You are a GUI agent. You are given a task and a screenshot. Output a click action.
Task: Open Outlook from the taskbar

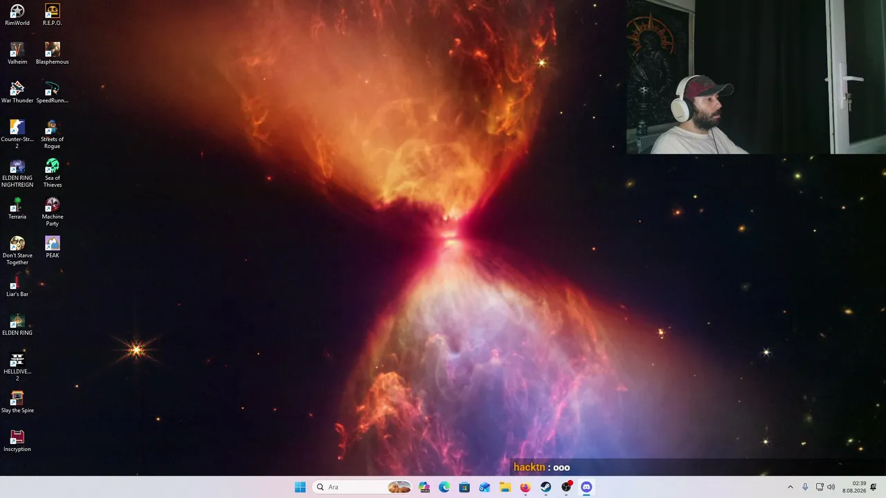pyautogui.click(x=485, y=487)
